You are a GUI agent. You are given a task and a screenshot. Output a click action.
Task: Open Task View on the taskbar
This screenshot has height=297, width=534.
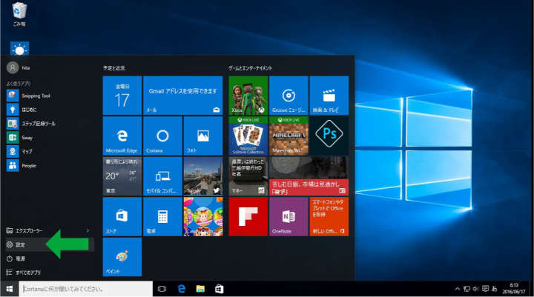pyautogui.click(x=162, y=289)
